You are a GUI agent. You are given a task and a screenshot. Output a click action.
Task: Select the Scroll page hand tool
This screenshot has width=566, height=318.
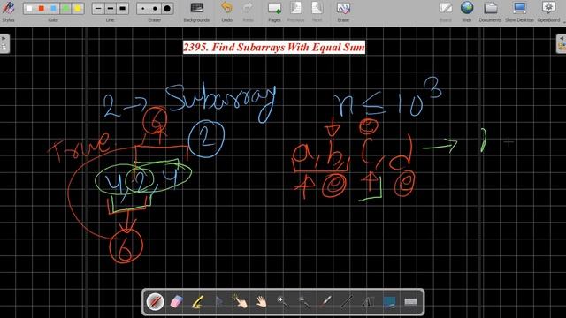pos(262,302)
